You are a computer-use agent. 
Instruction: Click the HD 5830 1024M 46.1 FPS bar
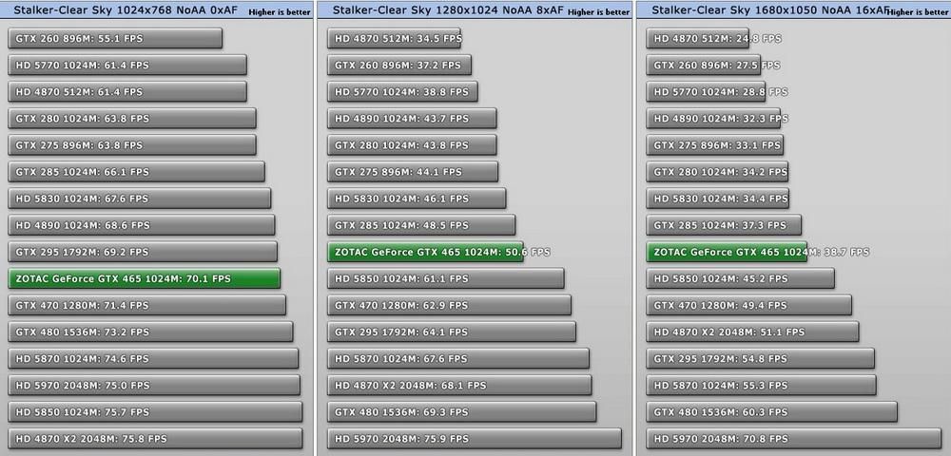click(x=417, y=198)
